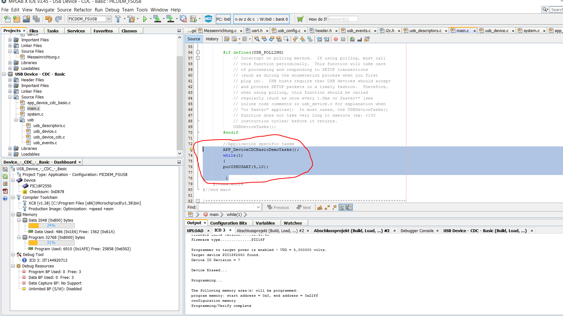This screenshot has width=563, height=316.
Task: Click the editor Last Edit icon
Action: tap(227, 39)
